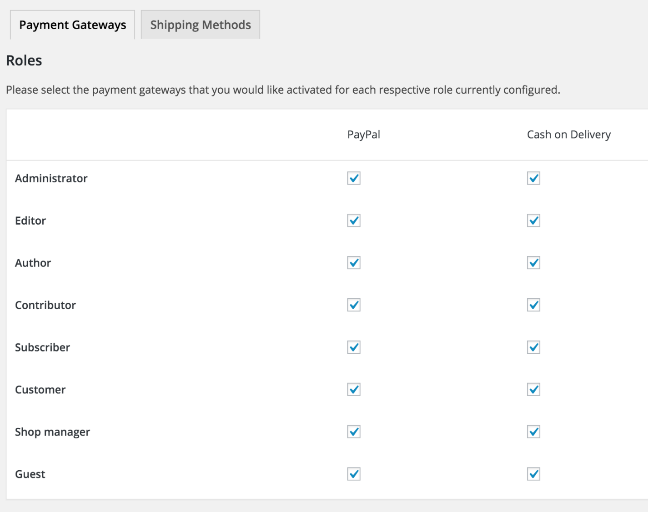This screenshot has width=648, height=512.
Task: Click the PayPal column header
Action: [x=364, y=134]
